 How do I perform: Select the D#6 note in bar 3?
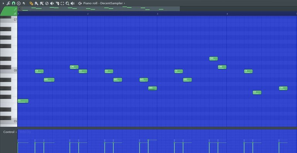pyautogui.click(x=213, y=58)
